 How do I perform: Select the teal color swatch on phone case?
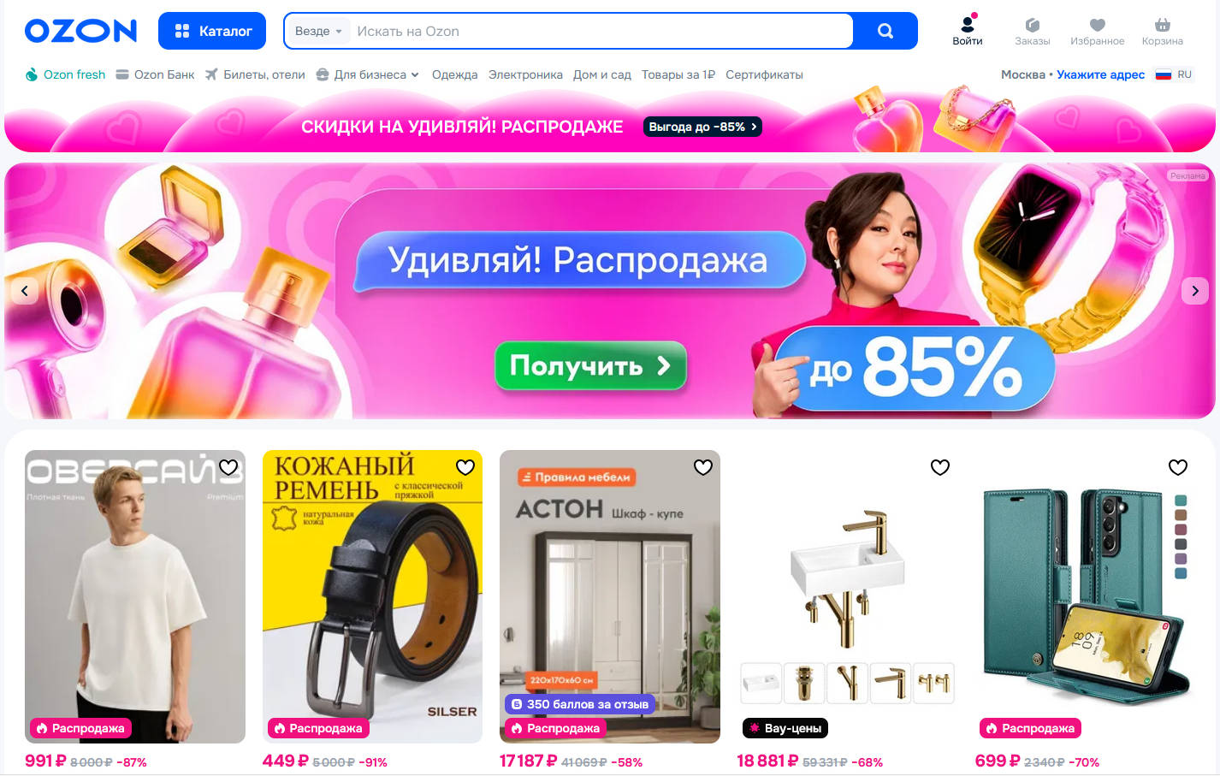point(1181,501)
